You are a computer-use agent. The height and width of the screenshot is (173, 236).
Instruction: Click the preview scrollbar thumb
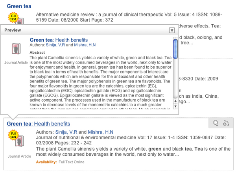coord(175,48)
